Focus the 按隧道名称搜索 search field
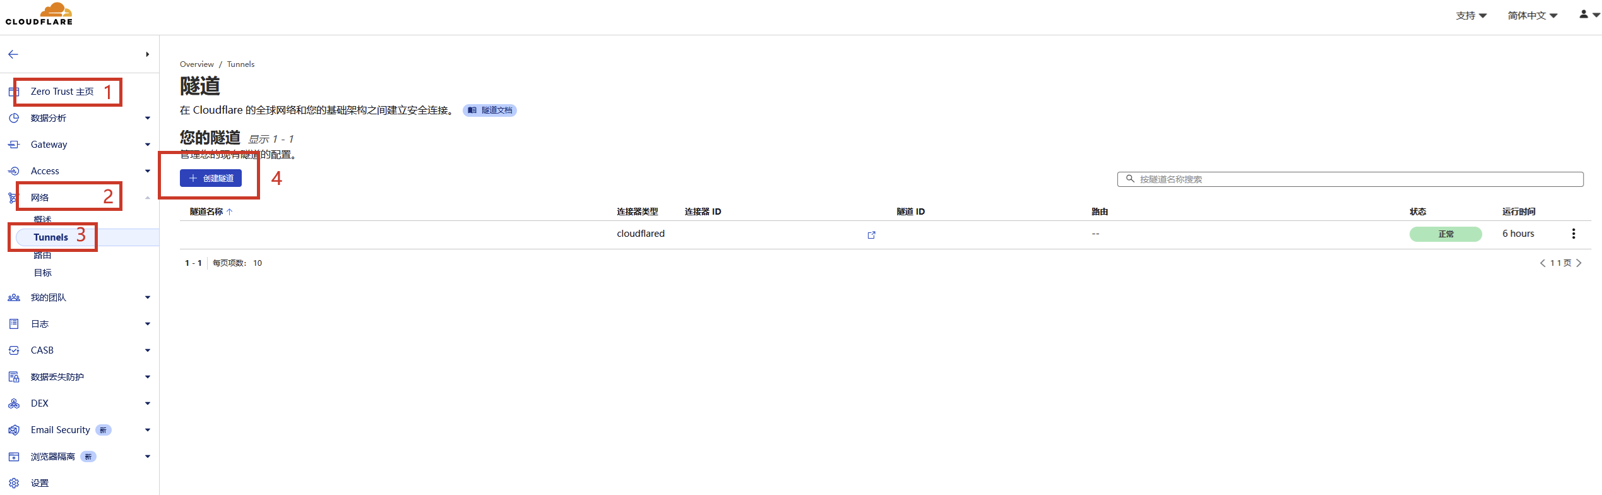This screenshot has height=495, width=1602. click(x=1350, y=179)
